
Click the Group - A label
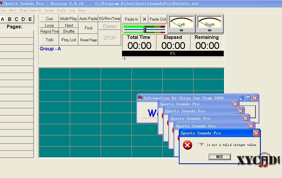click(x=50, y=49)
